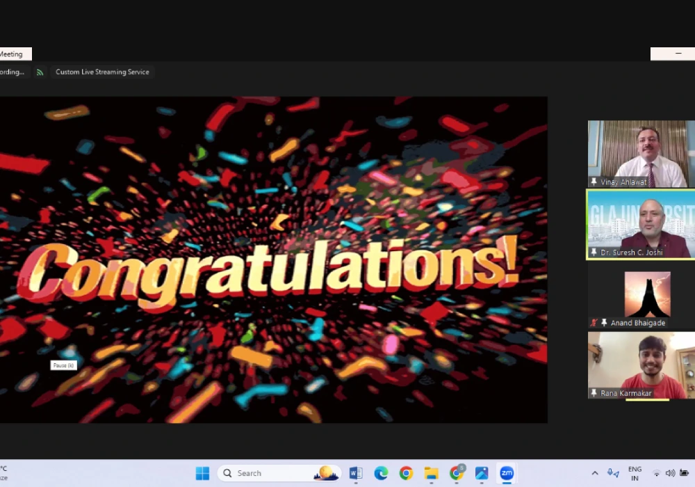Click the volume speaker icon in system tray
The height and width of the screenshot is (487, 695).
670,473
